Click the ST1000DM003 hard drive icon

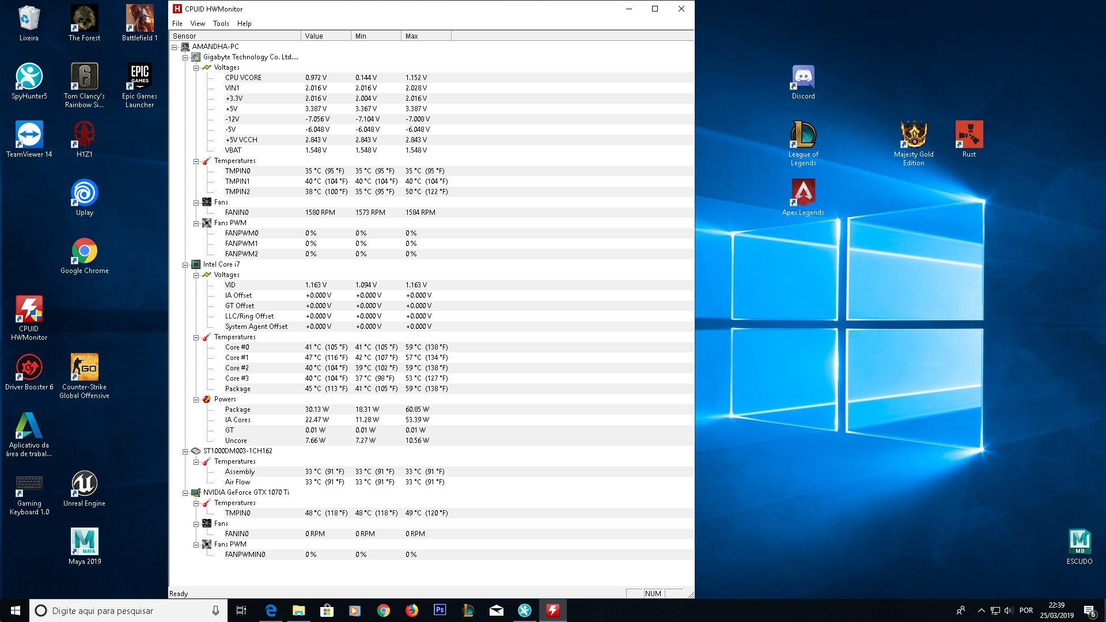click(x=196, y=451)
